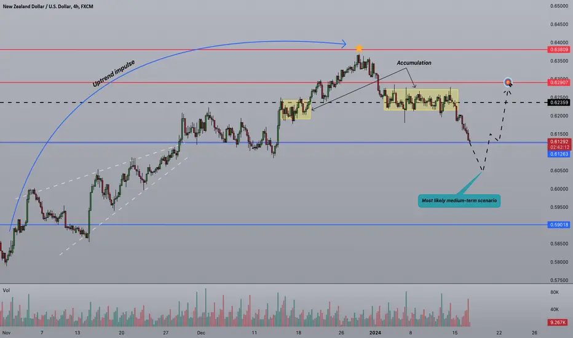Click the 0.65000 price axis tick
Image resolution: width=573 pixels, height=338 pixels.
click(x=559, y=6)
